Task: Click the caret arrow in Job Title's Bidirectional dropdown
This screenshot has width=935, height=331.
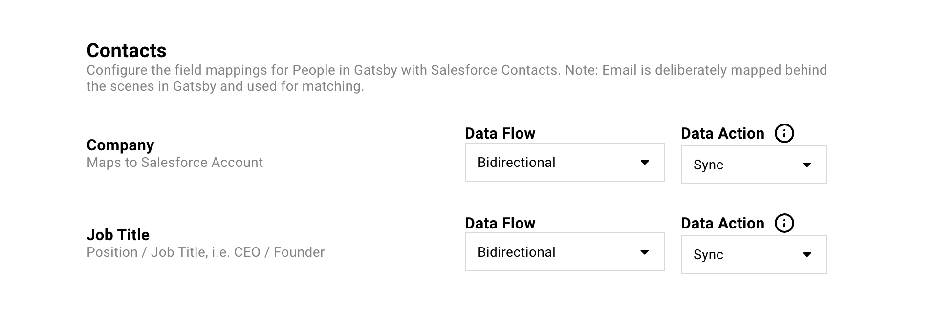Action: coord(645,252)
